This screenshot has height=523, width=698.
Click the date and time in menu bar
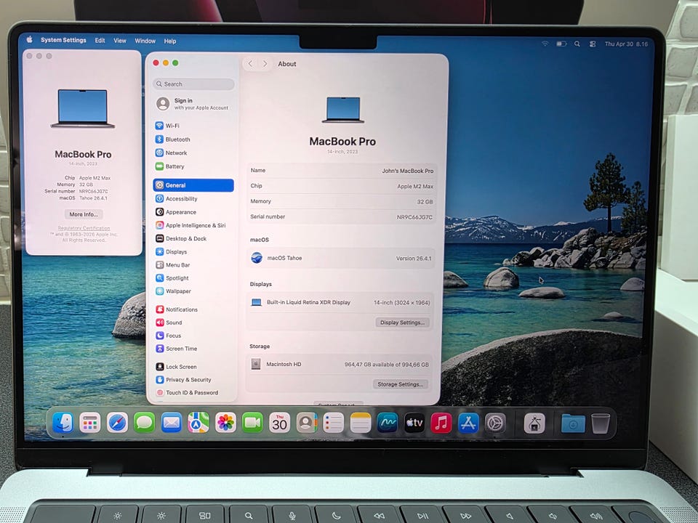pyautogui.click(x=626, y=44)
